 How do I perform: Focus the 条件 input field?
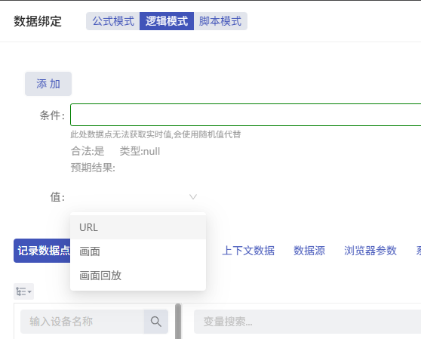[245, 115]
